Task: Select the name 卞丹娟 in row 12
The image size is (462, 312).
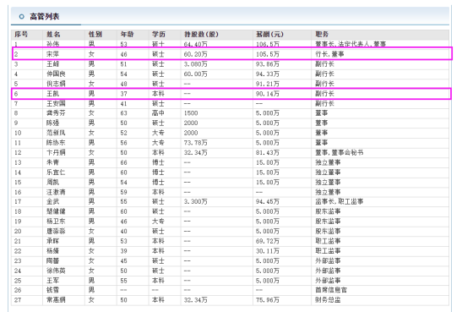Action: click(x=56, y=153)
